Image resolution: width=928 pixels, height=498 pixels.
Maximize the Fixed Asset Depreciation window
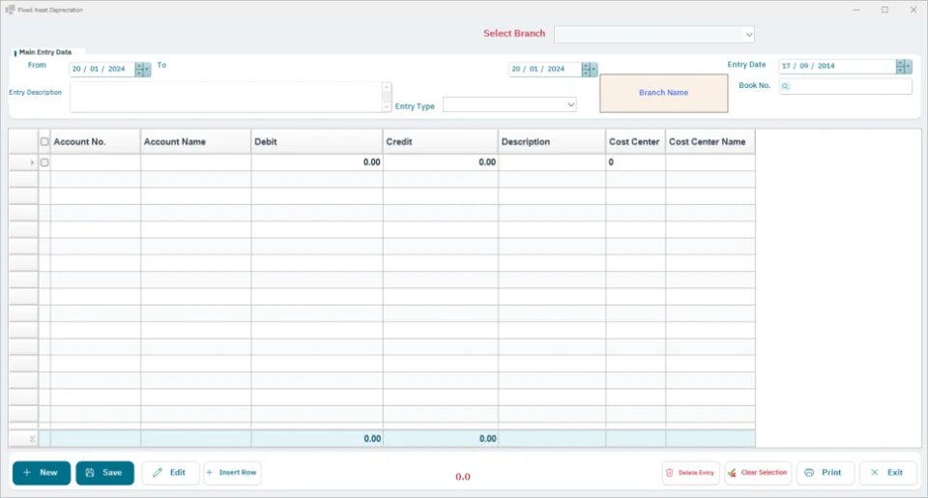click(884, 10)
